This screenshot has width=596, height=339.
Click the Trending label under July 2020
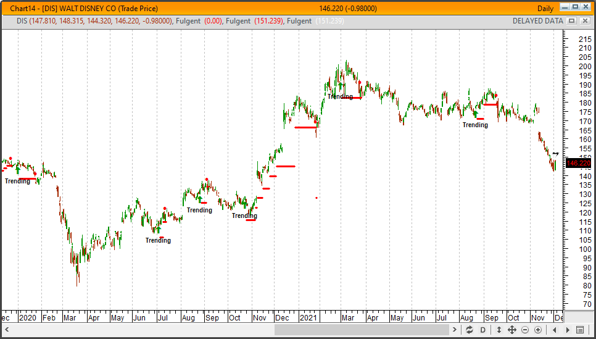pos(158,240)
